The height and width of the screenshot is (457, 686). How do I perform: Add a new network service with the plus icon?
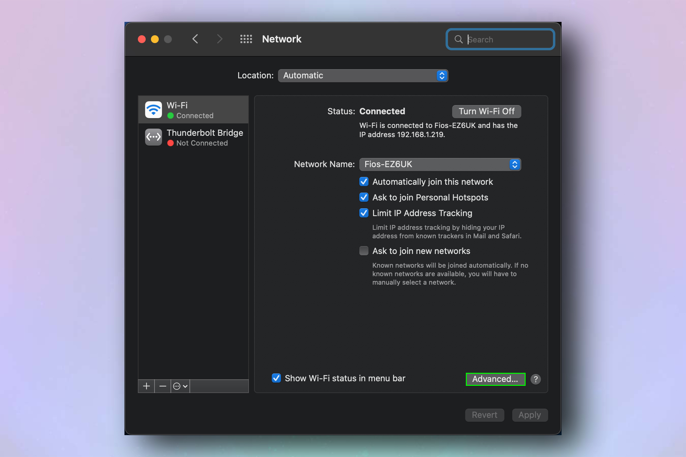click(x=146, y=386)
